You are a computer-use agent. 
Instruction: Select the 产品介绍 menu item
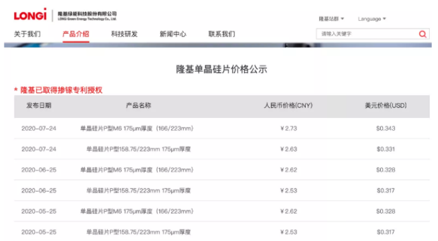76,34
